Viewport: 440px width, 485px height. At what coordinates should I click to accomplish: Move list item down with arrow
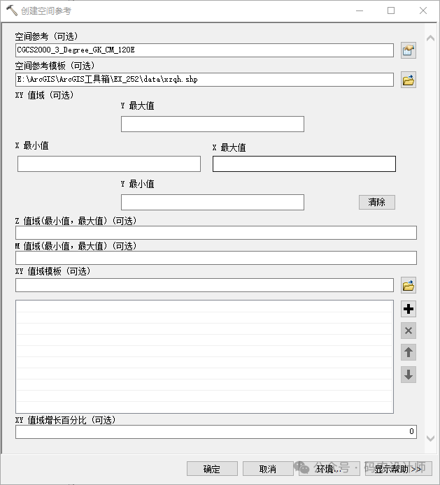pyautogui.click(x=409, y=375)
